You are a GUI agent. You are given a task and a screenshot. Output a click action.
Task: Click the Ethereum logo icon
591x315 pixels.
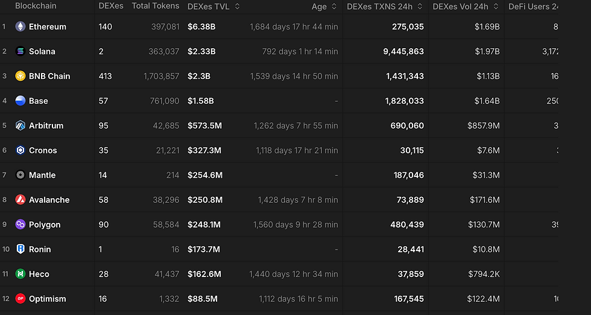(x=21, y=27)
